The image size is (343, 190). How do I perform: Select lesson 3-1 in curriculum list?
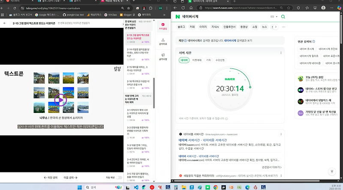pos(138,115)
